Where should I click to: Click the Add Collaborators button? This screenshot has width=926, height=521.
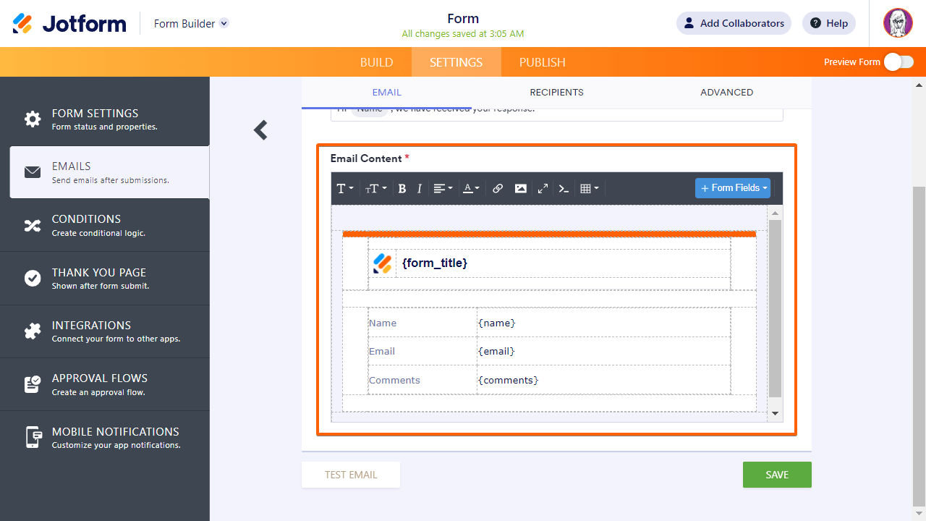click(x=734, y=23)
